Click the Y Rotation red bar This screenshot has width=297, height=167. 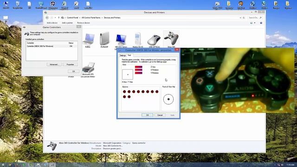(x=138, y=73)
